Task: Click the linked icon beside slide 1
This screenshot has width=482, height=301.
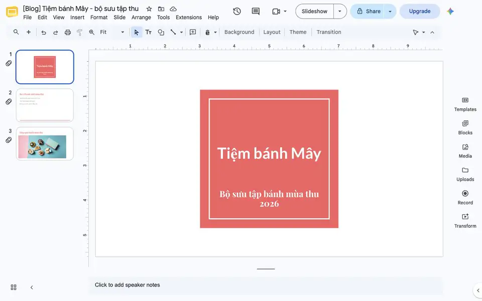Action: pos(9,63)
